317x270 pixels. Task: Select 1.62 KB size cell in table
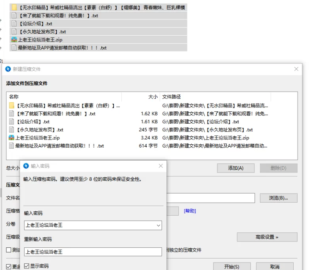point(149,113)
